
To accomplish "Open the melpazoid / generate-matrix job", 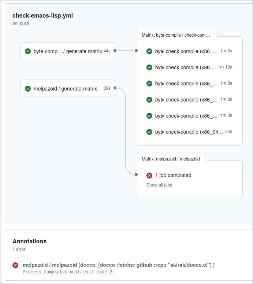I will pyautogui.click(x=68, y=88).
